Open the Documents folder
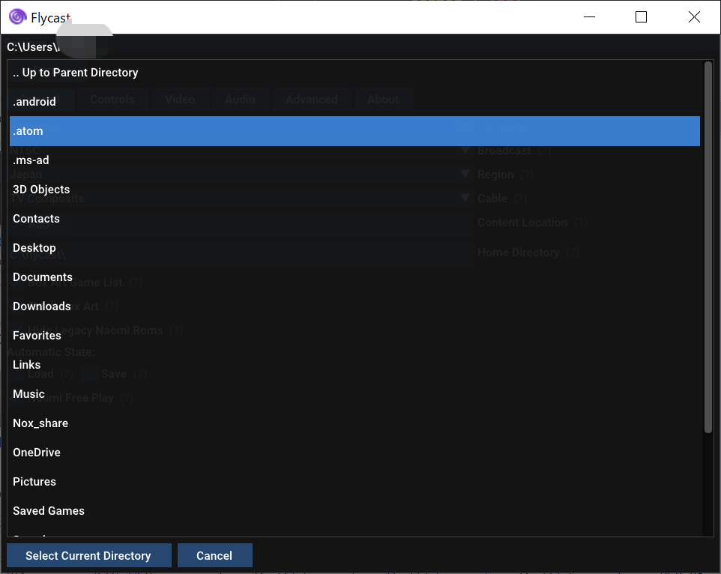 pyautogui.click(x=355, y=277)
